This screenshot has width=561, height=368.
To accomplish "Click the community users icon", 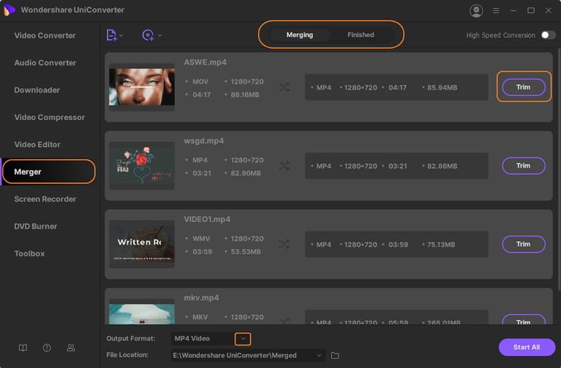I will pos(71,348).
